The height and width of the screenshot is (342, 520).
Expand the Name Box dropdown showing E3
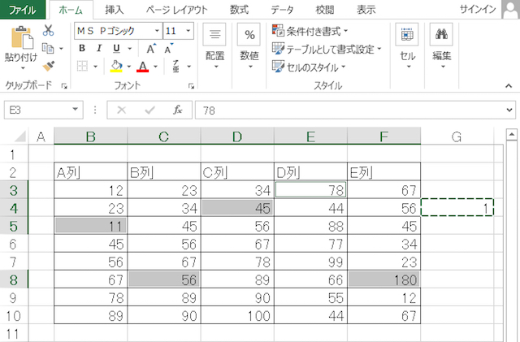click(76, 110)
